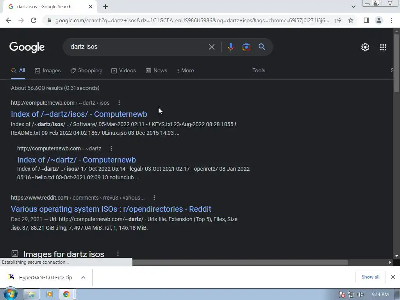
Task: Click the horizontal page scrollbar thumb
Action: (240, 263)
